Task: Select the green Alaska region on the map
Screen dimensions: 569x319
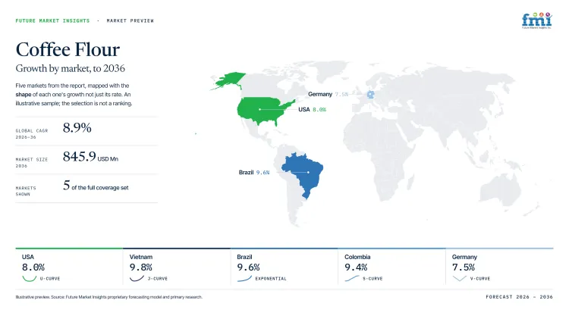Action: click(x=228, y=80)
